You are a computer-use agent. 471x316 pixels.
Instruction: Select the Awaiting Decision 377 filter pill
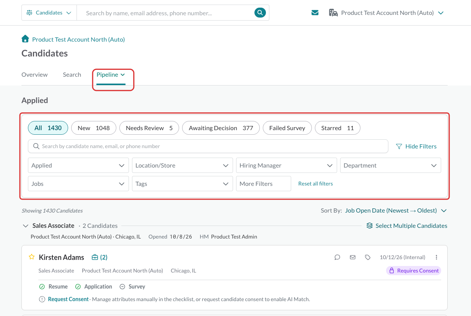(221, 128)
